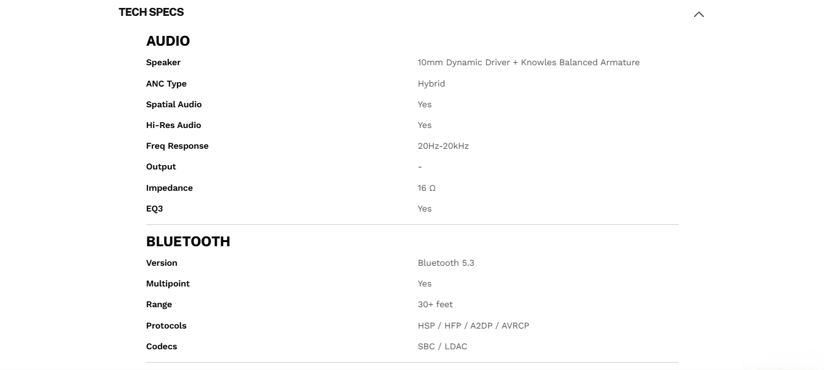Click the 10mm Dynamic Driver speaker value
Screen dimensions: 824x370
[x=528, y=62]
